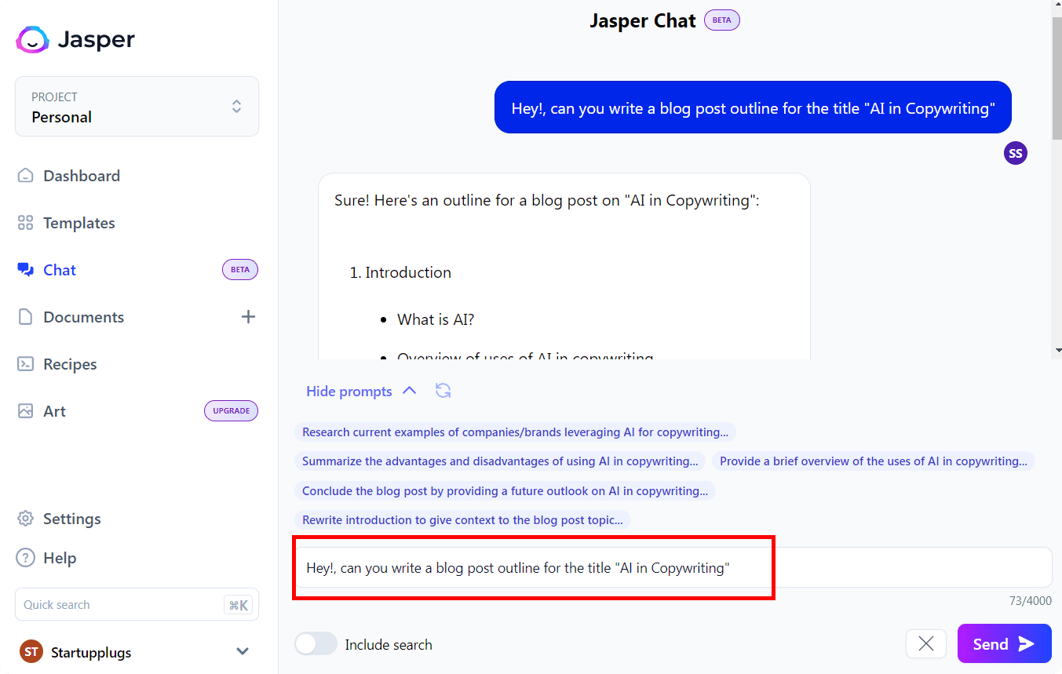Screen dimensions: 1062x674
Task: Regenerate prompts using the refresh icon
Action: pyautogui.click(x=443, y=390)
